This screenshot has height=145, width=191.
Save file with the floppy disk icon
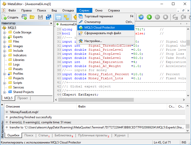click(x=40, y=17)
